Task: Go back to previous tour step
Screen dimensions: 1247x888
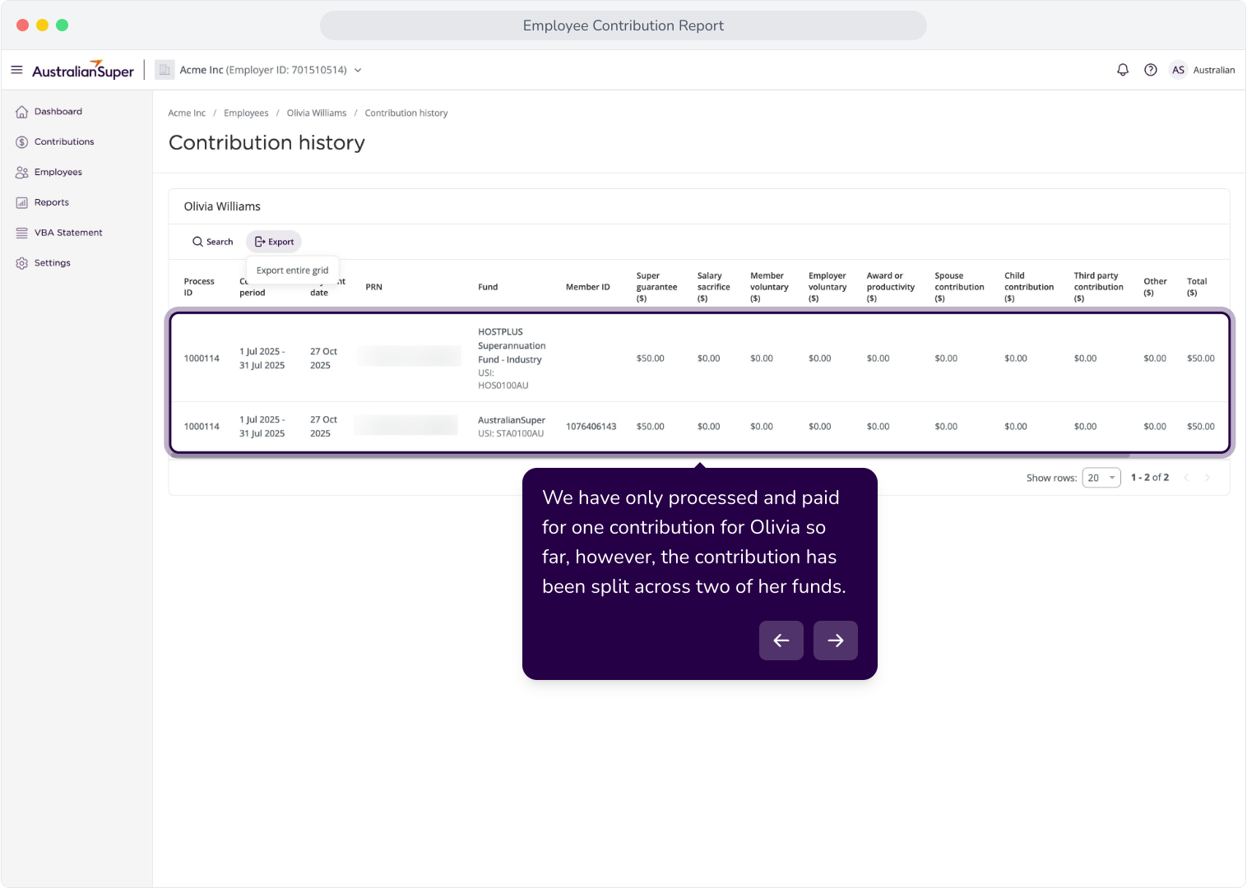Action: click(781, 641)
